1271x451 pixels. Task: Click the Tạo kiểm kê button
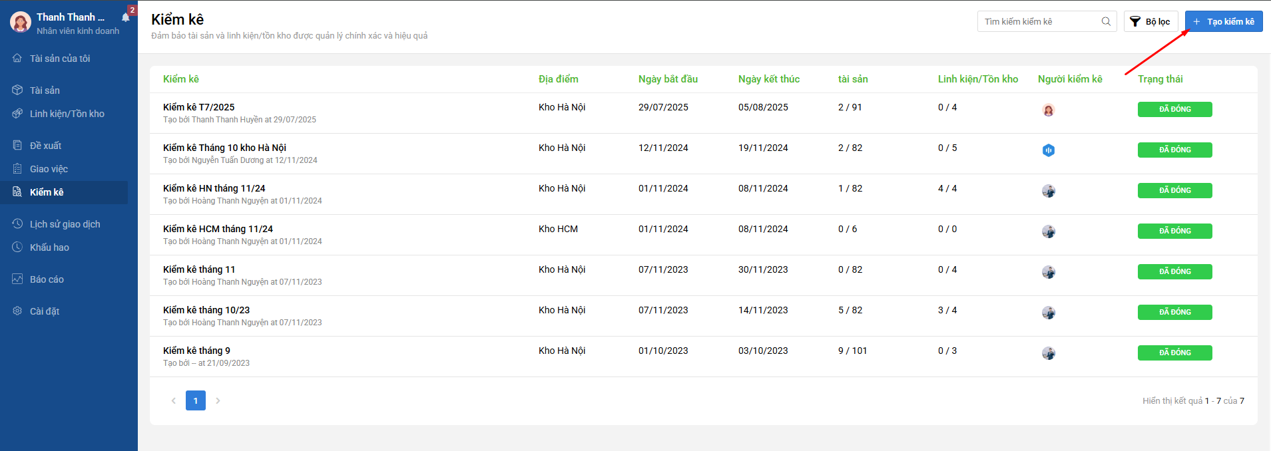1224,21
